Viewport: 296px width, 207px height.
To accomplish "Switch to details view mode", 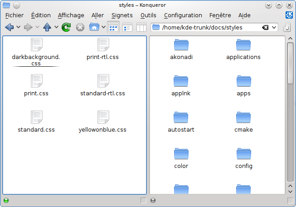I will [127, 27].
